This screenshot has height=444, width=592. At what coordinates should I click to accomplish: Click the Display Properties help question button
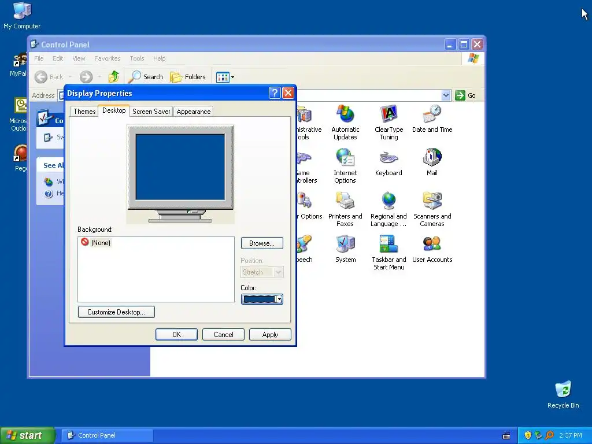coord(275,93)
